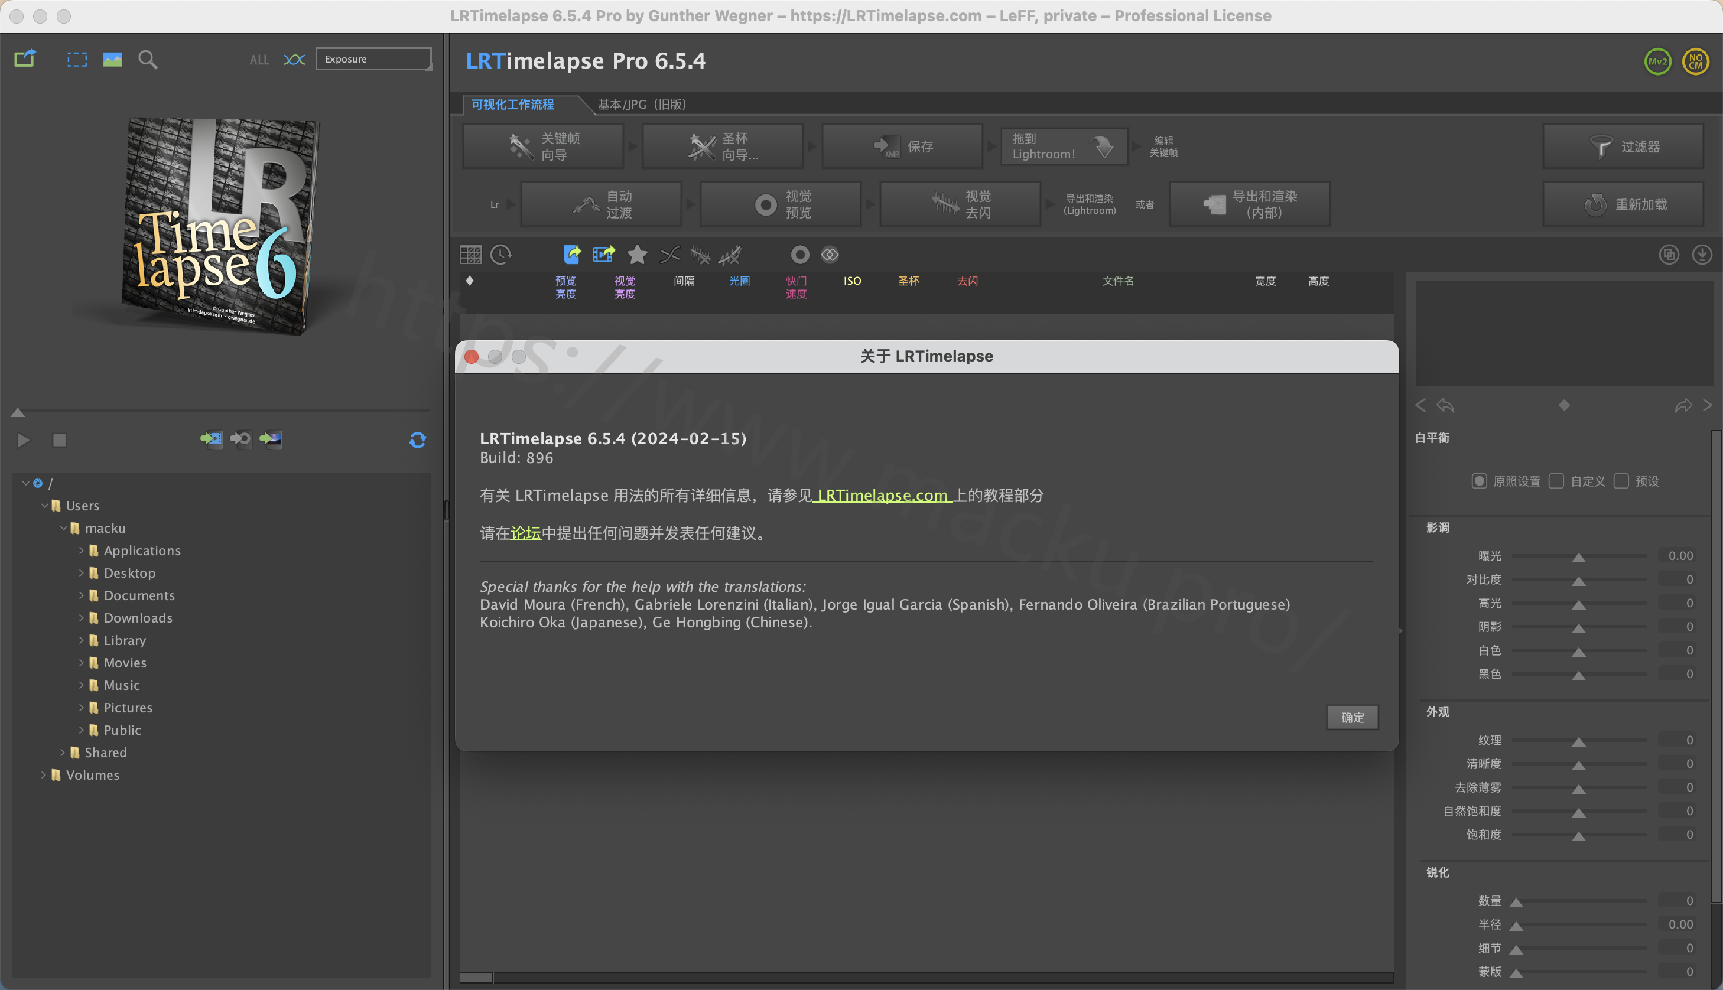Click the redo curved arrow under preview
The height and width of the screenshot is (990, 1723).
pyautogui.click(x=1683, y=406)
